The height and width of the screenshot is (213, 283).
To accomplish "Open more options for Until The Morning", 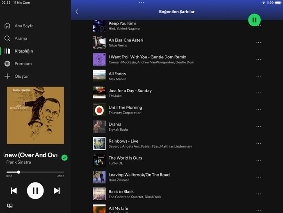I will (x=258, y=110).
